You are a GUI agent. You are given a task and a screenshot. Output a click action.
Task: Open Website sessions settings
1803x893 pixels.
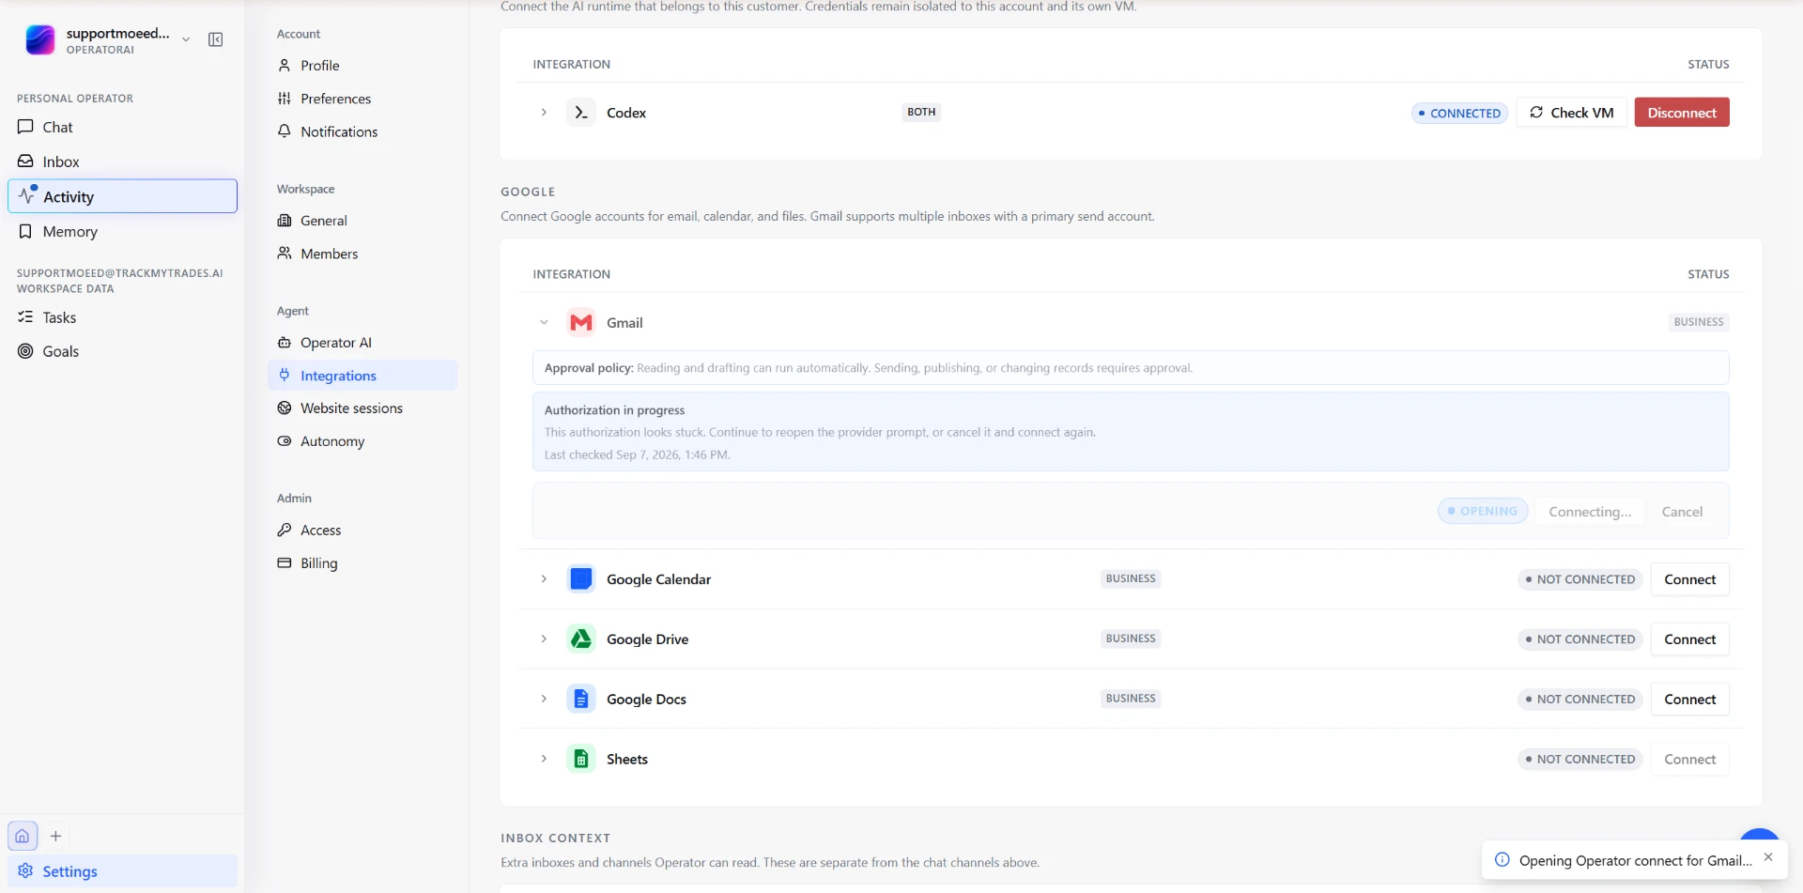pyautogui.click(x=362, y=408)
